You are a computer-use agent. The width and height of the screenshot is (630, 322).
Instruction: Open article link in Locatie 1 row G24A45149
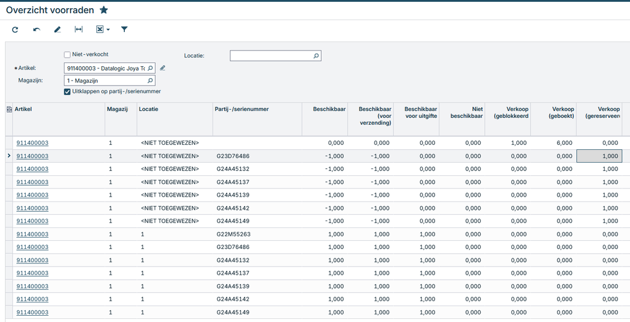pos(32,313)
